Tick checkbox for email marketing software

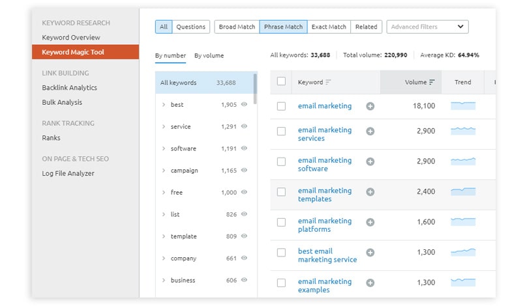pyautogui.click(x=281, y=161)
